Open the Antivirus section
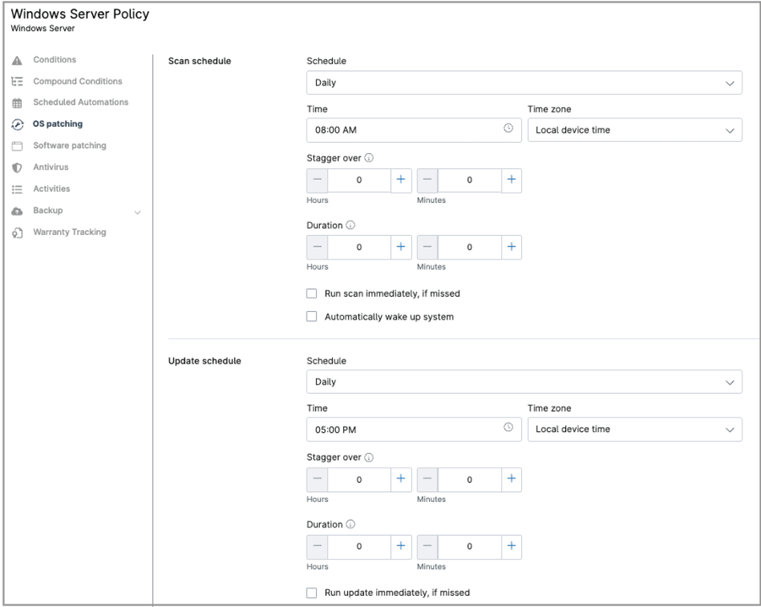The image size is (761, 607). click(51, 167)
